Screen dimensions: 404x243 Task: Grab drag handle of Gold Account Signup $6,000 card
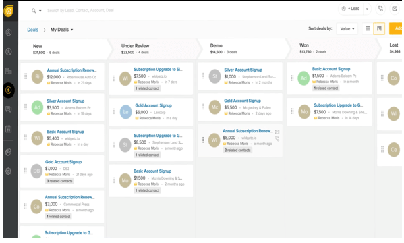coord(114,111)
